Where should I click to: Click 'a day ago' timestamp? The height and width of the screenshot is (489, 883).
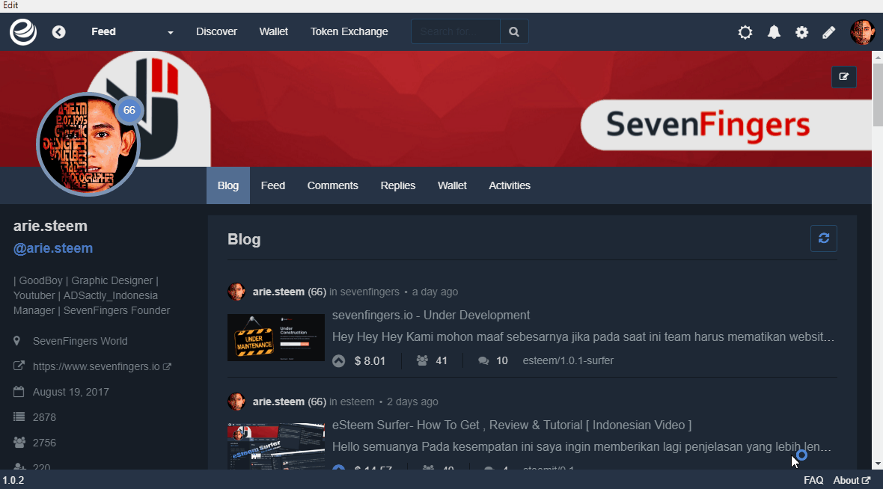point(435,292)
